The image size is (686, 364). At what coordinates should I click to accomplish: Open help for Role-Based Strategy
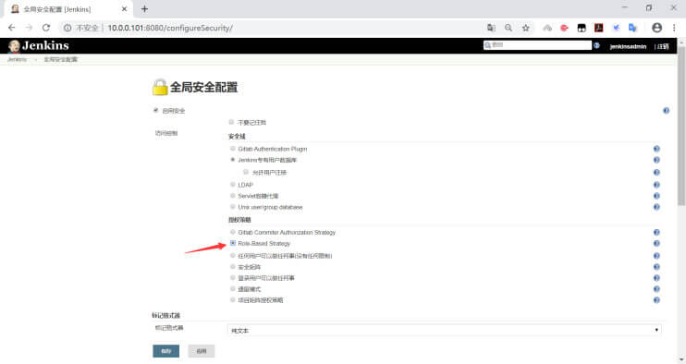[656, 243]
